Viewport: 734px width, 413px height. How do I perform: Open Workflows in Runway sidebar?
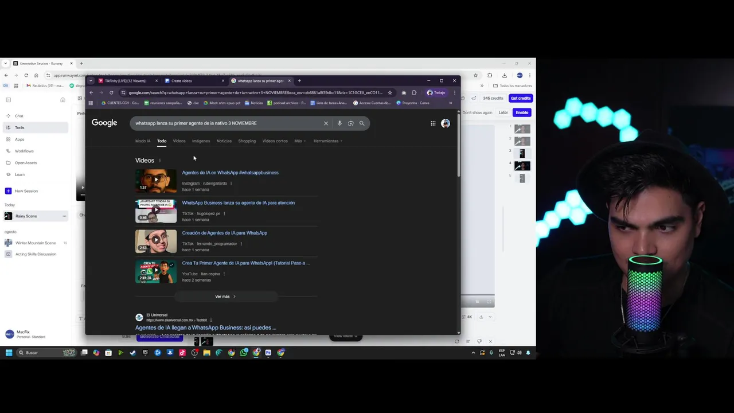(34, 151)
